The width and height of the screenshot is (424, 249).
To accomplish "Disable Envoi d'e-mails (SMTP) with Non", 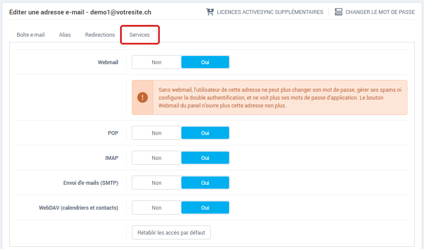I will [x=156, y=183].
